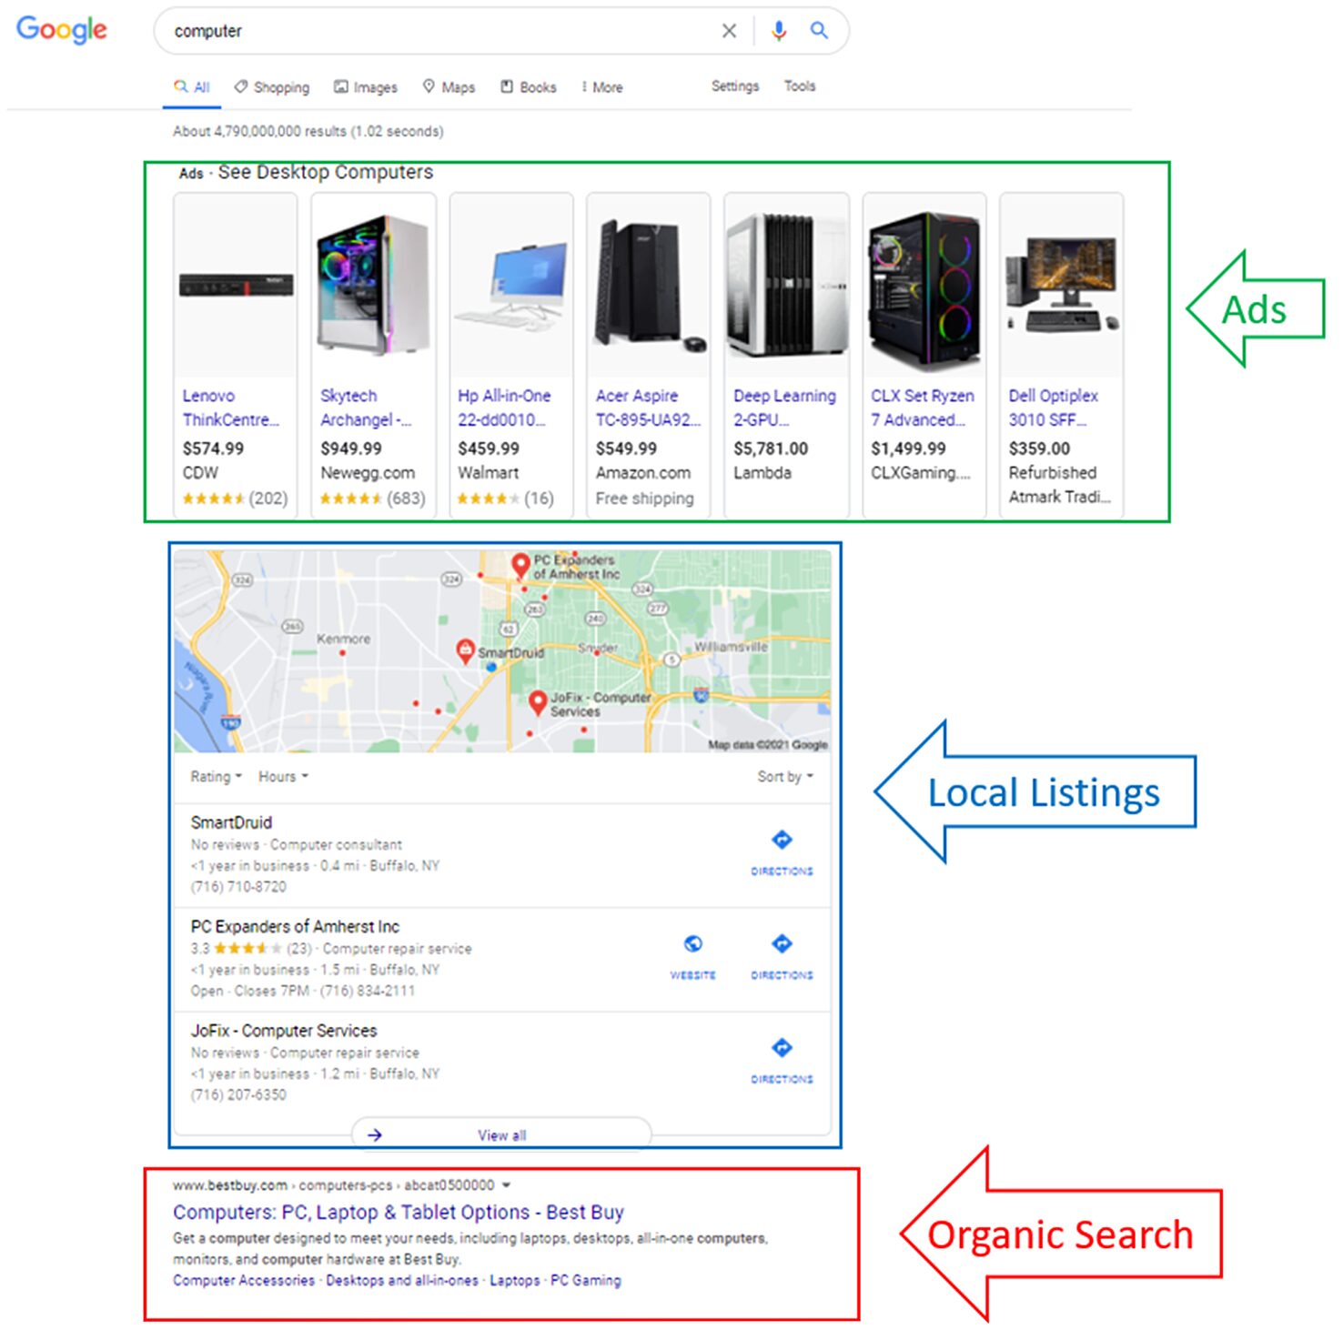Click SmartDruid map pin
This screenshot has height=1340, width=1343.
point(465,650)
